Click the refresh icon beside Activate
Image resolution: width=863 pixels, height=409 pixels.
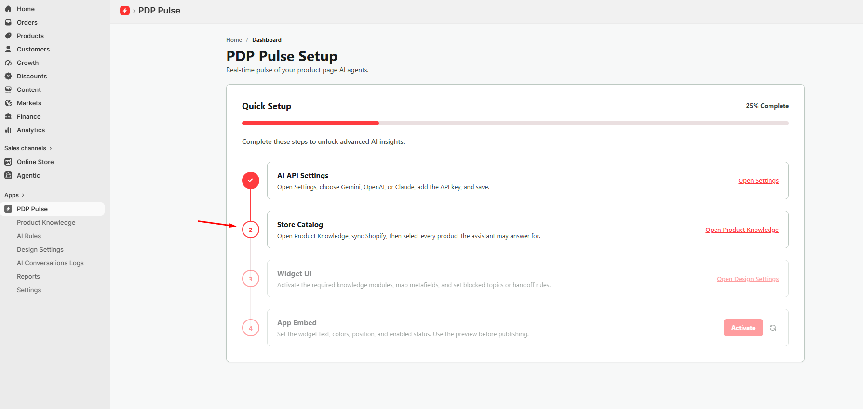click(773, 328)
